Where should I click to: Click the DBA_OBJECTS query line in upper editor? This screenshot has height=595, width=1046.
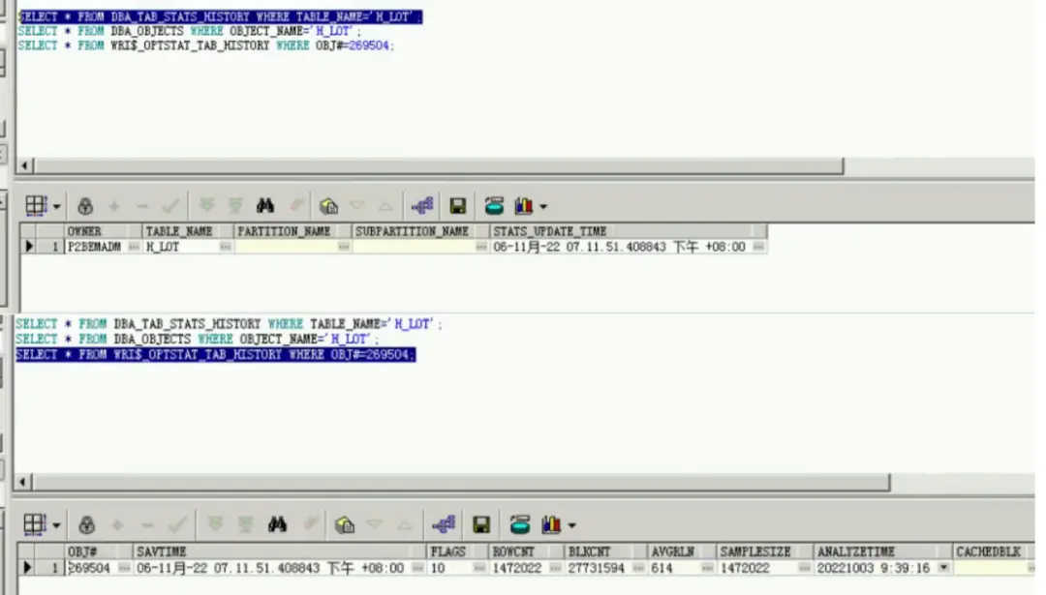pos(190,31)
